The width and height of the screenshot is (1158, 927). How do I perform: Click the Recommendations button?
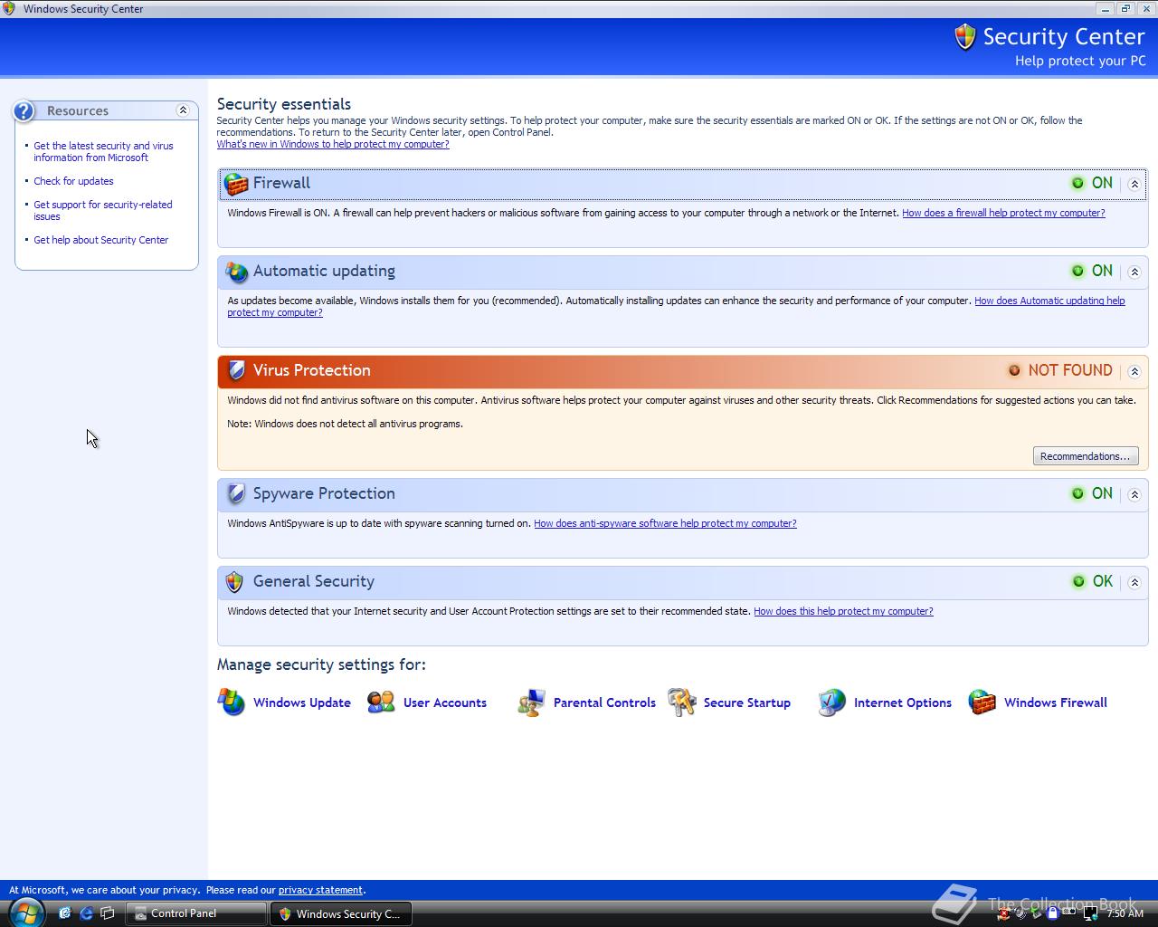1086,456
